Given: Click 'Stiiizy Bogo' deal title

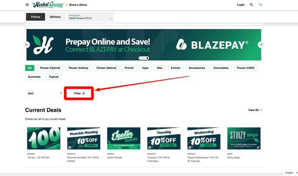Looking at the screenshot, I should (x=233, y=157).
